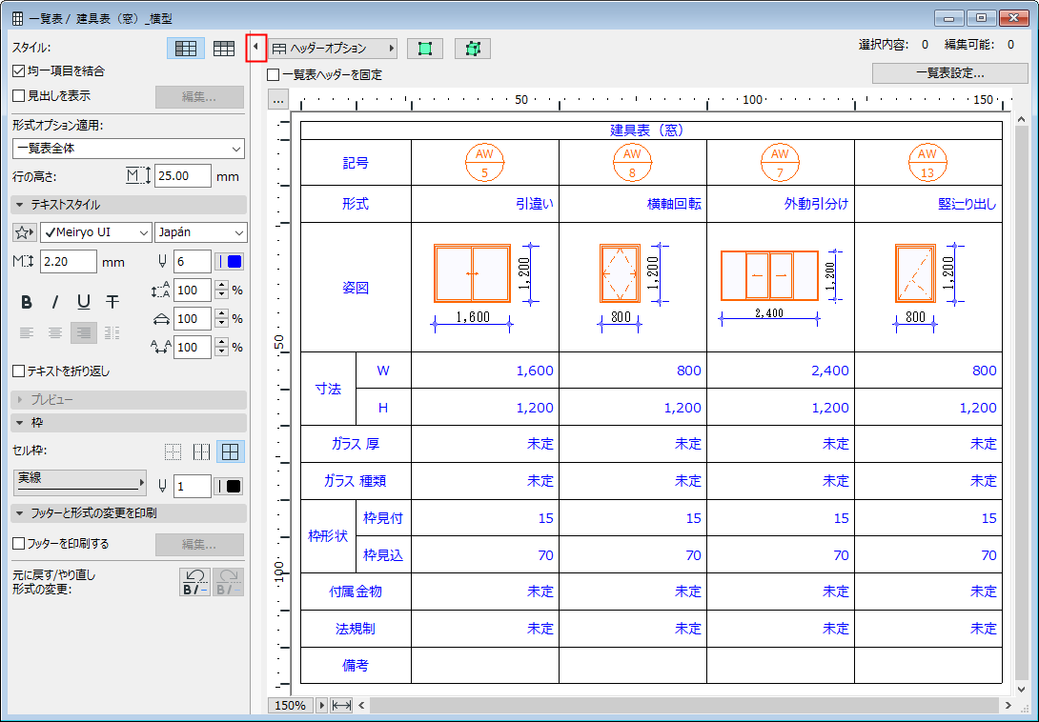Select the 備考 row header cell
Screen dimensions: 1039x722
pyautogui.click(x=356, y=666)
